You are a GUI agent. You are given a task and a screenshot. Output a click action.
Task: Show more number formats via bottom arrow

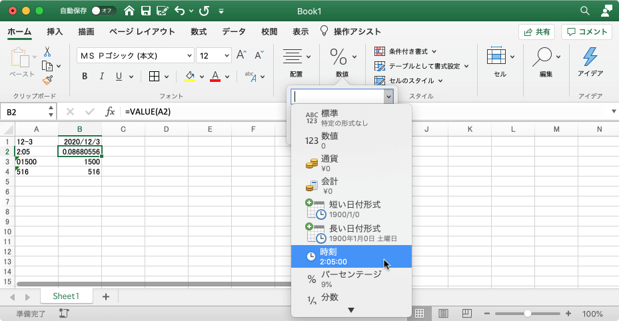tap(351, 310)
